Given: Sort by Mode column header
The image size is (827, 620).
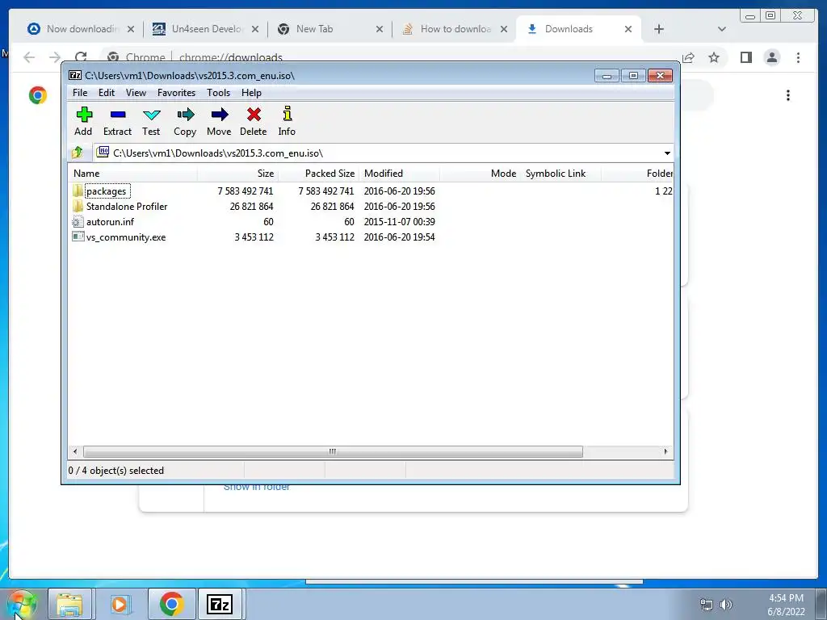Looking at the screenshot, I should [480, 173].
